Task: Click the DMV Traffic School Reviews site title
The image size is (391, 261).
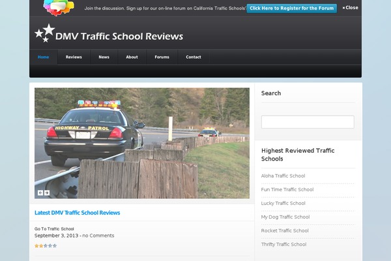Action: point(119,37)
